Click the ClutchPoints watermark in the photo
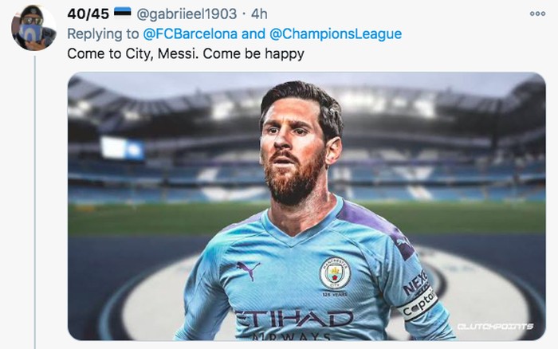This screenshot has width=558, height=349. tap(495, 326)
